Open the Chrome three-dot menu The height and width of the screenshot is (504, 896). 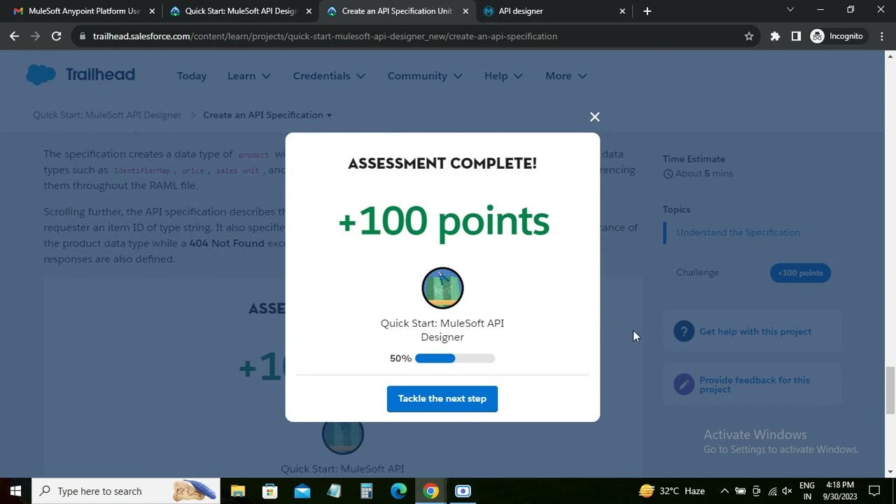coord(881,36)
